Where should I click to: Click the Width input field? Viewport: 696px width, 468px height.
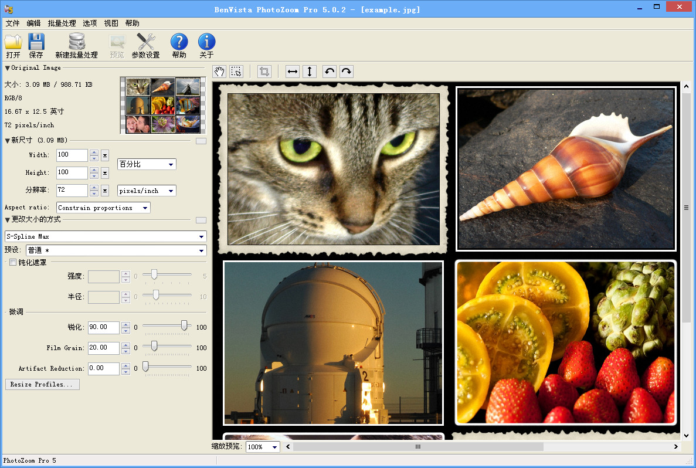pyautogui.click(x=72, y=155)
